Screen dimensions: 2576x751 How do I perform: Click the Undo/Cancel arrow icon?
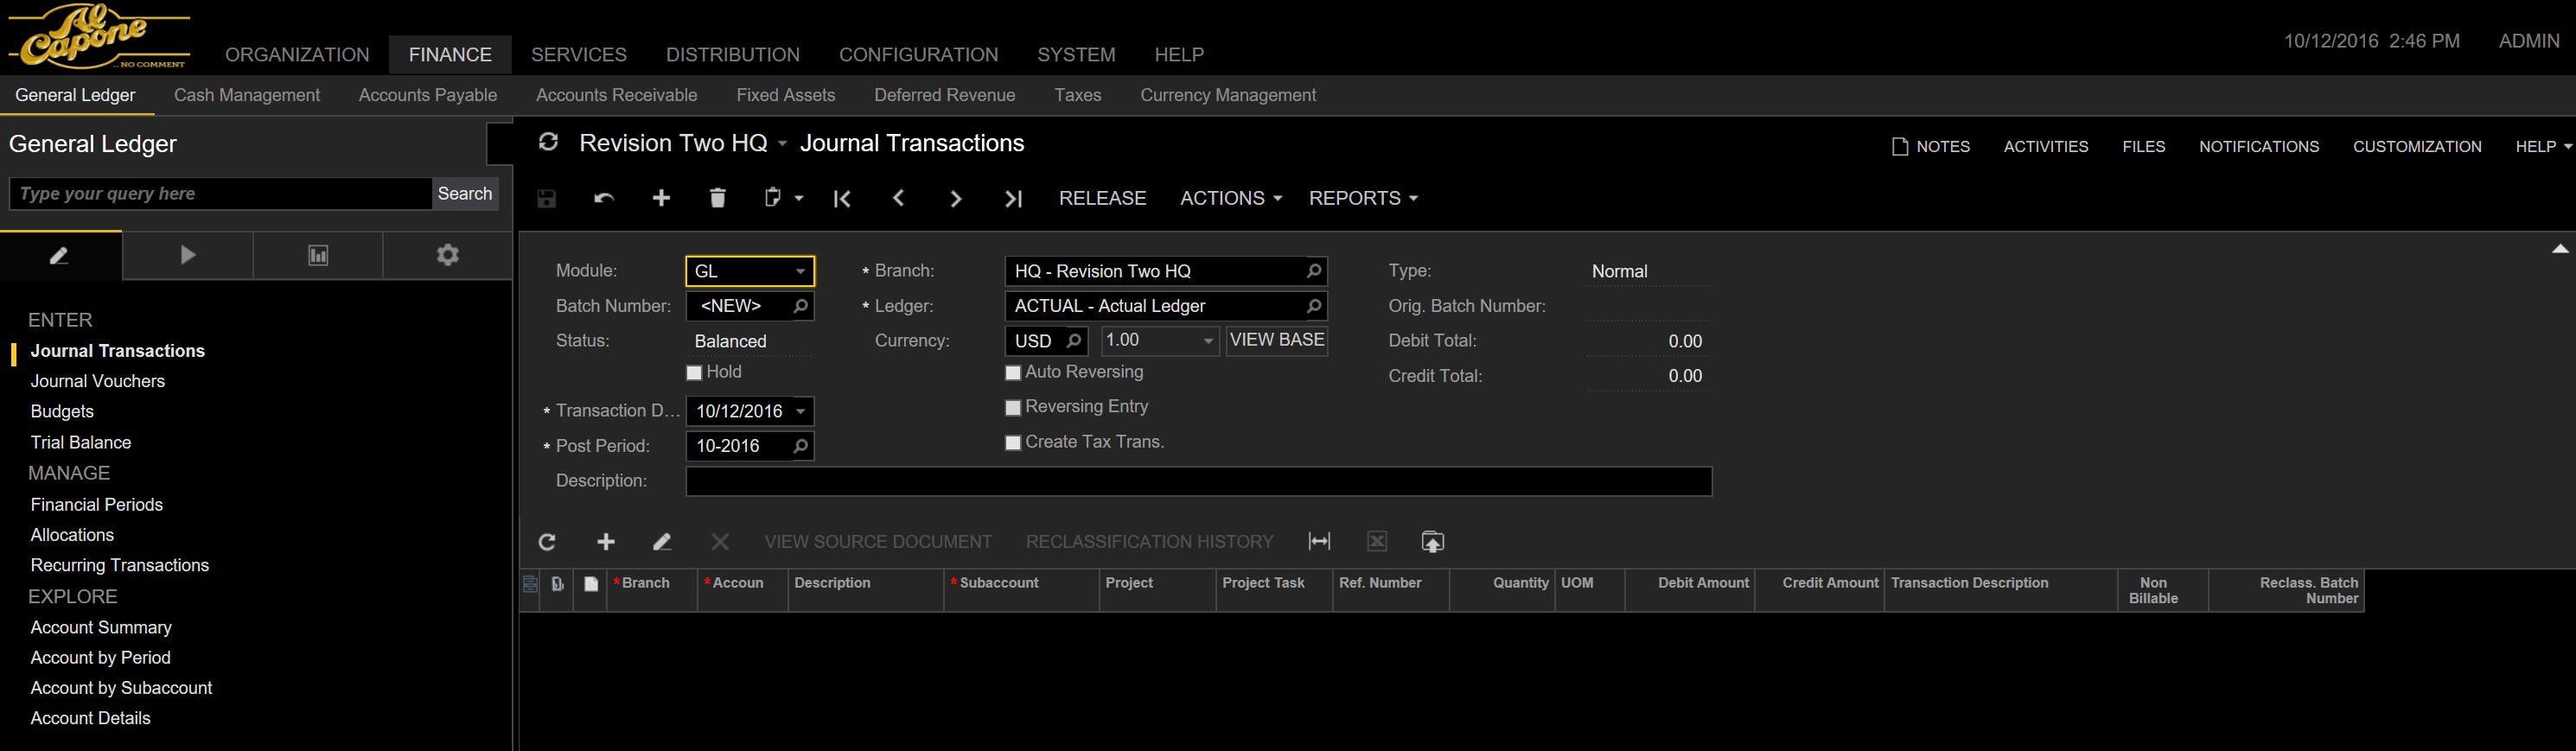click(604, 198)
